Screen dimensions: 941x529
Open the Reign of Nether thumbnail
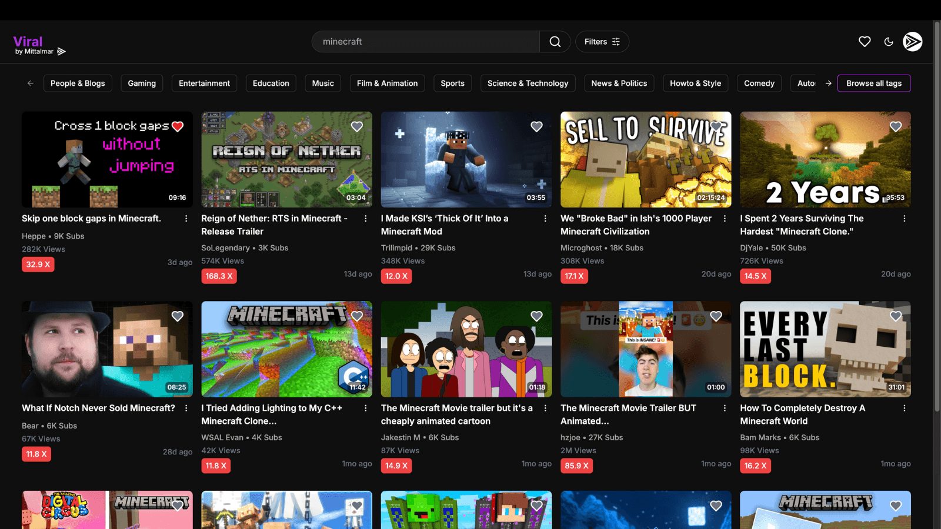point(286,159)
